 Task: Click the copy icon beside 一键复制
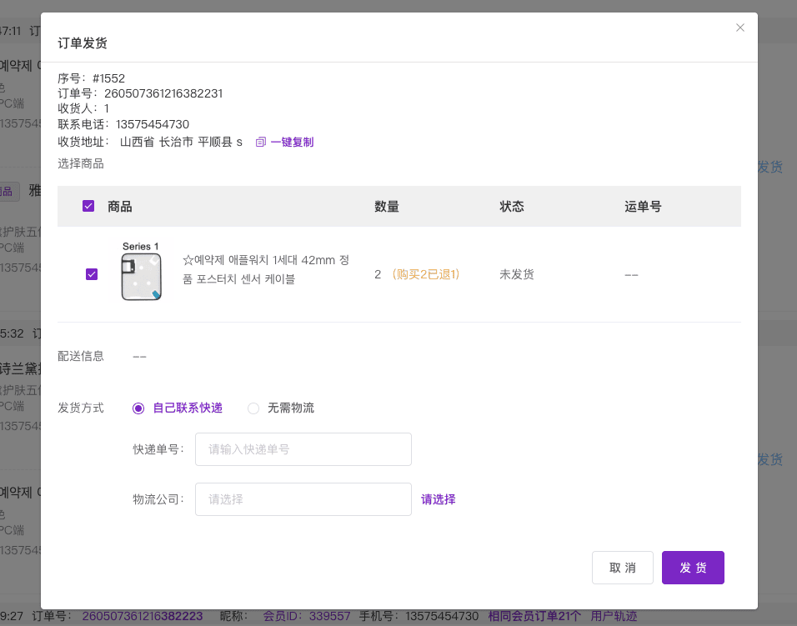pyautogui.click(x=261, y=143)
